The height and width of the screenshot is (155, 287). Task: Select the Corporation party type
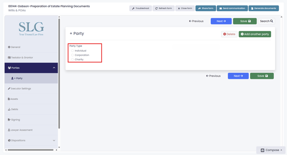72,55
